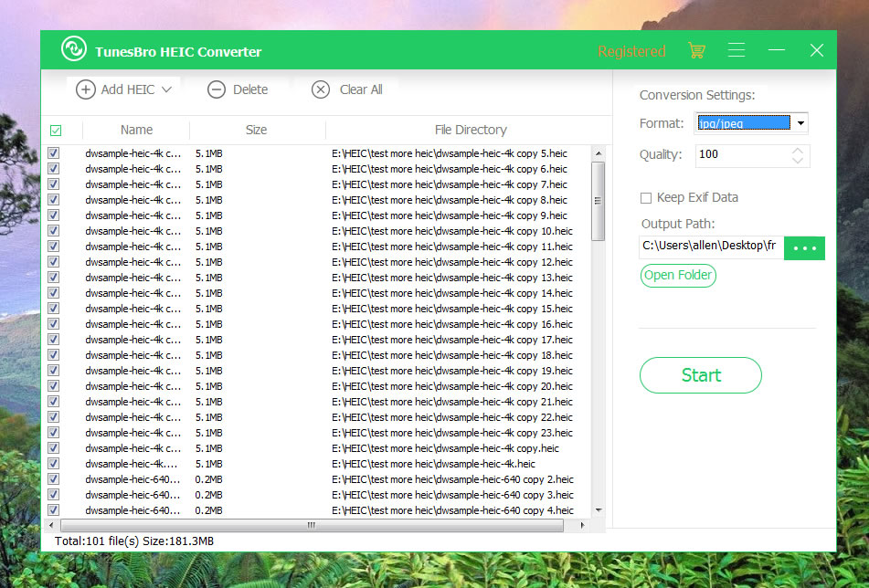Click the horizontal scrollbar thumb
The width and height of the screenshot is (869, 588).
(x=312, y=525)
